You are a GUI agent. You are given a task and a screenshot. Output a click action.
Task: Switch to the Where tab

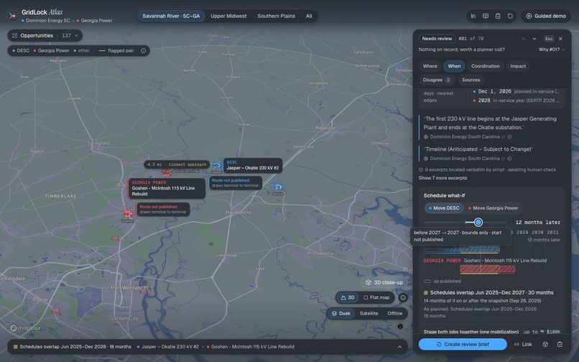(x=430, y=66)
